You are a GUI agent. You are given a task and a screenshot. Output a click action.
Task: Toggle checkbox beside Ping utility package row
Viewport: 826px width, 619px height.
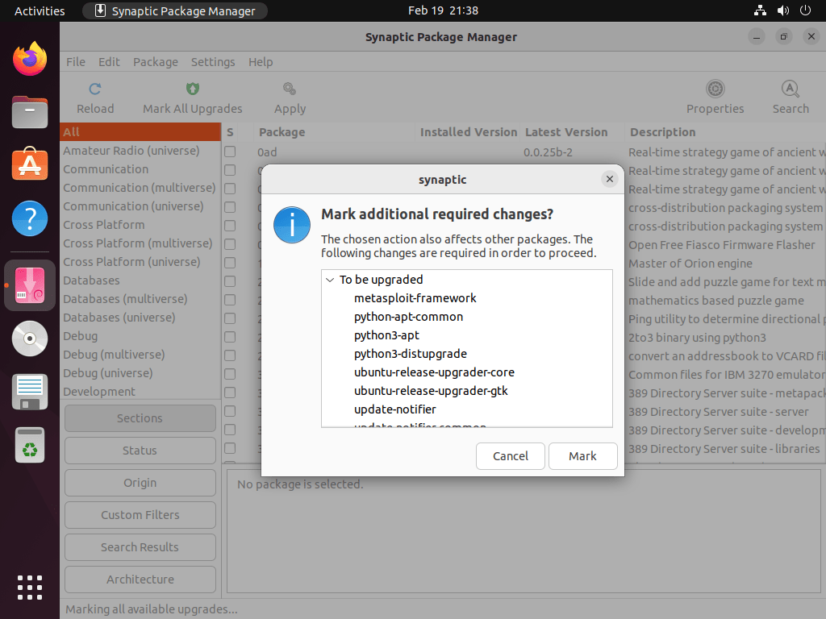point(230,318)
